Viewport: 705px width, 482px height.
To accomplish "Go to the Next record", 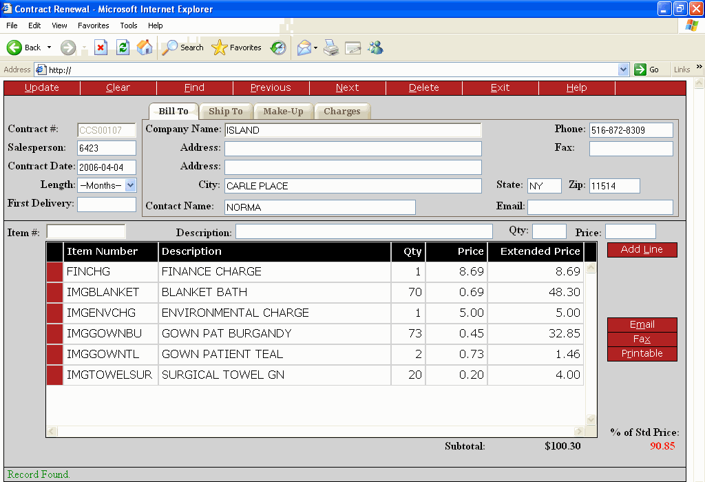I will [348, 87].
